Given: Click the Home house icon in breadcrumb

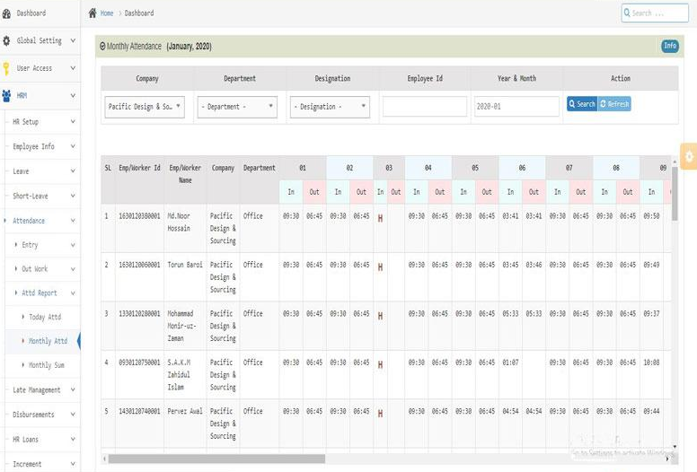Looking at the screenshot, I should point(93,13).
